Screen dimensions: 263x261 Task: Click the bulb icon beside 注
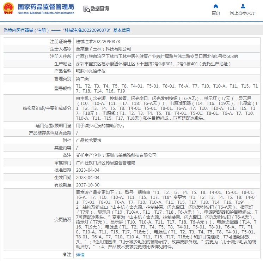click(65, 254)
